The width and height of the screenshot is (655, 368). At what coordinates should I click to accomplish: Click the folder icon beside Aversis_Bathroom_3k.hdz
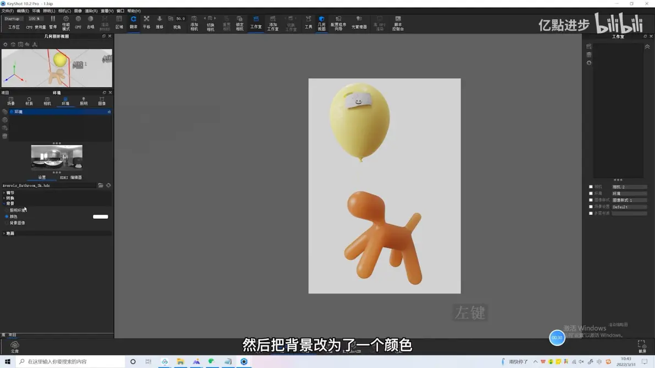tap(101, 185)
